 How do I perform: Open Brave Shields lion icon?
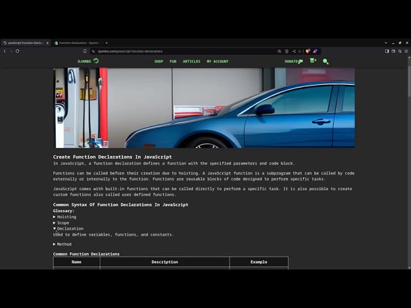(x=308, y=51)
